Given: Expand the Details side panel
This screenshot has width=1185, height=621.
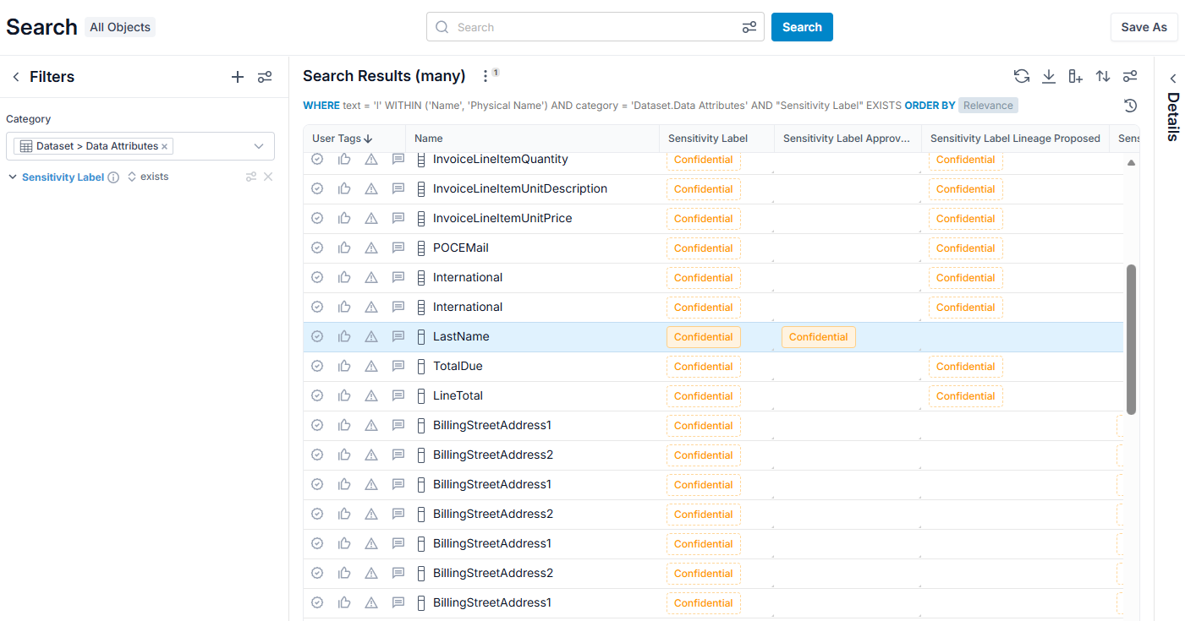Looking at the screenshot, I should coord(1173,78).
